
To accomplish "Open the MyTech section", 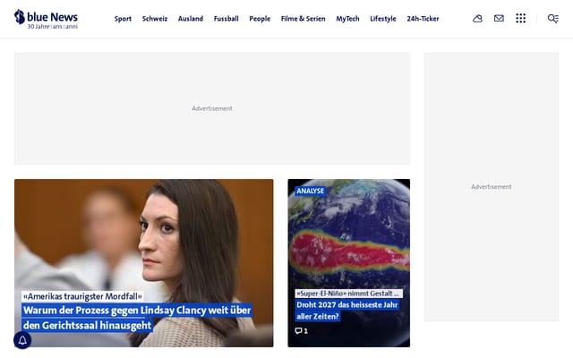I will point(347,19).
